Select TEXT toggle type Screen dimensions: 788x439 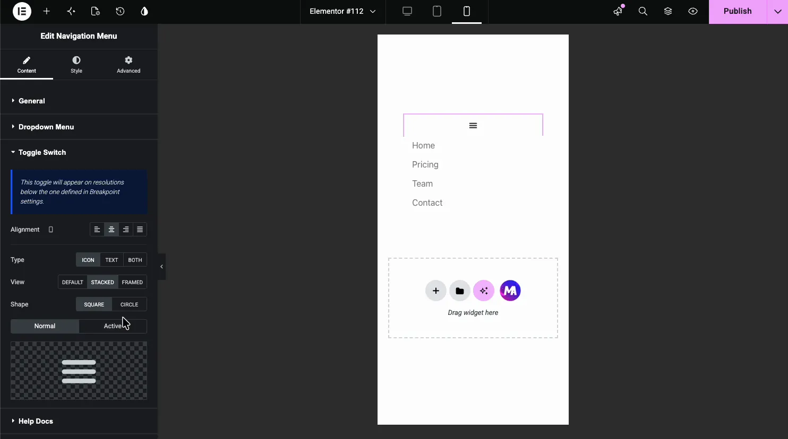pyautogui.click(x=112, y=260)
